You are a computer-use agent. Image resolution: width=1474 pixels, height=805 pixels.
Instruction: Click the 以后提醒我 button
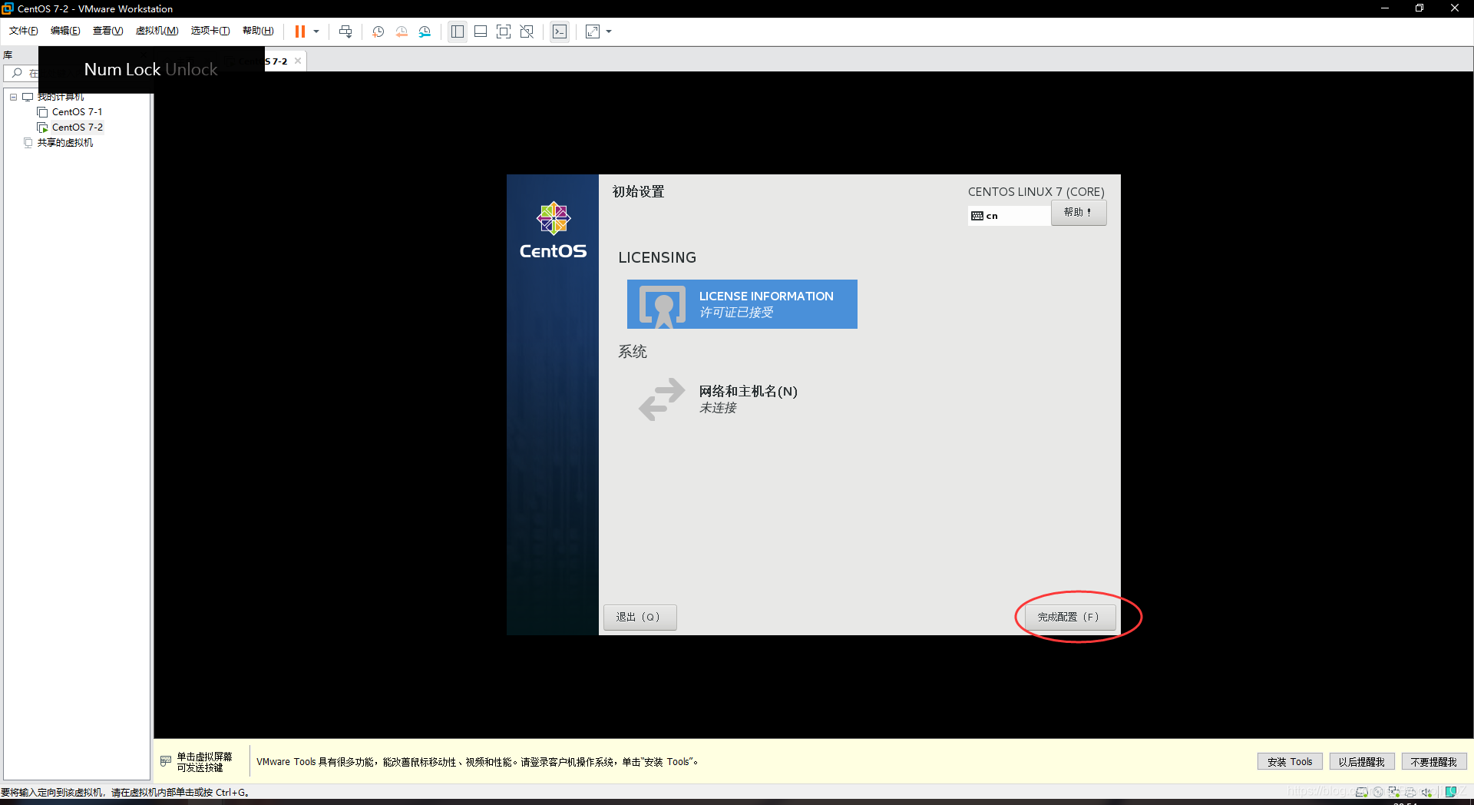(1361, 761)
